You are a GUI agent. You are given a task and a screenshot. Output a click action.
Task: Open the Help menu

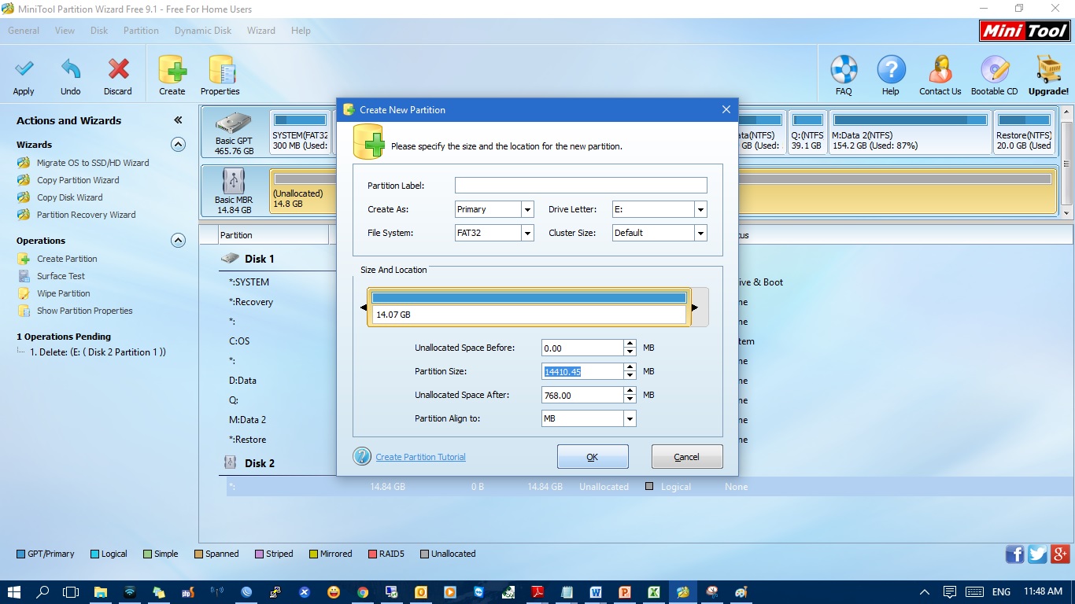tap(301, 31)
